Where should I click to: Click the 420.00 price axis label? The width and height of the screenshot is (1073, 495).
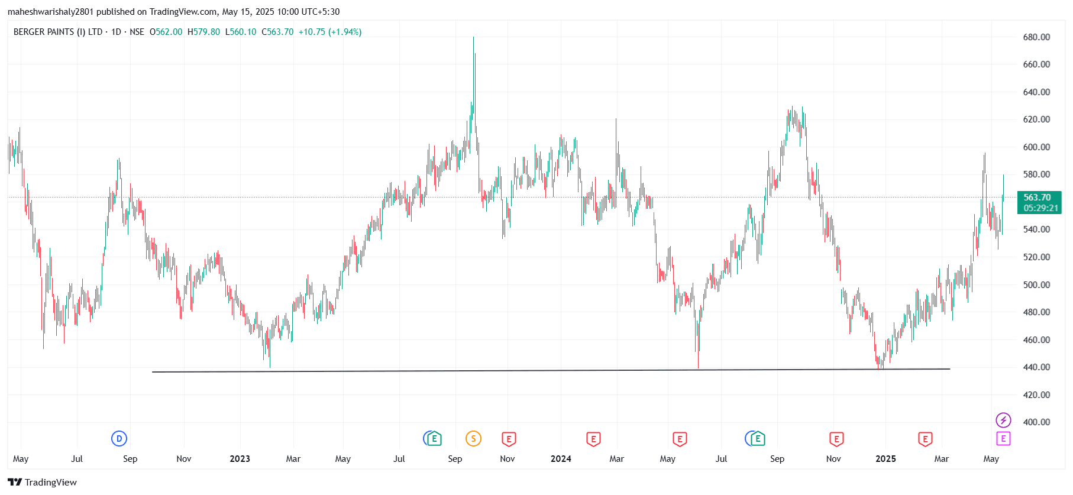click(x=1036, y=395)
